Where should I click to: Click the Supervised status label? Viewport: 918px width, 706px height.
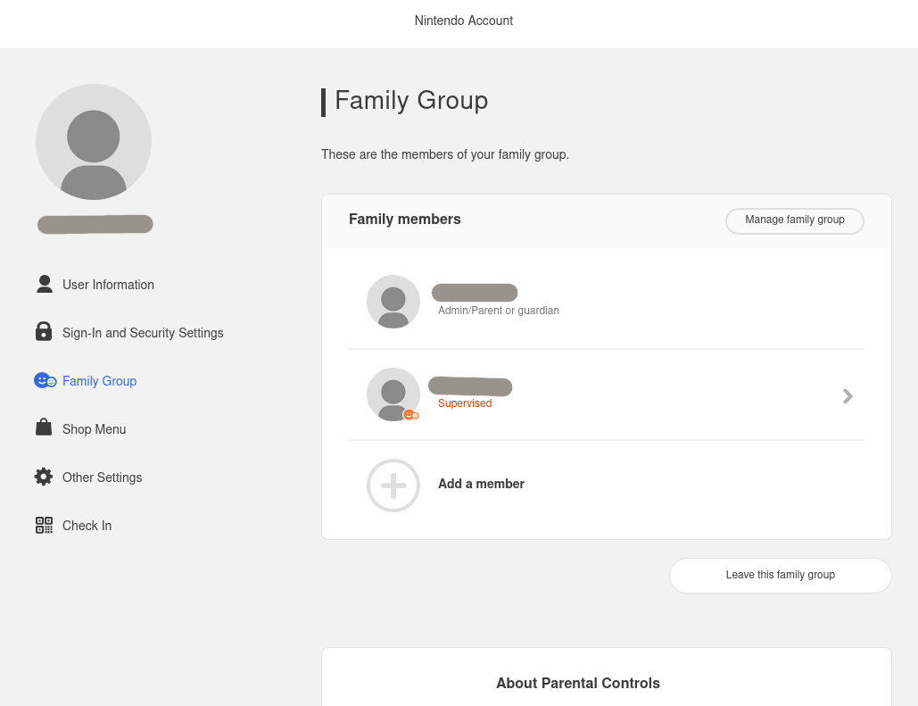(x=465, y=403)
